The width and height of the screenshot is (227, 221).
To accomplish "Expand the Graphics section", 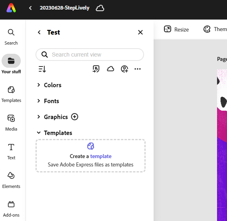I will (39, 117).
